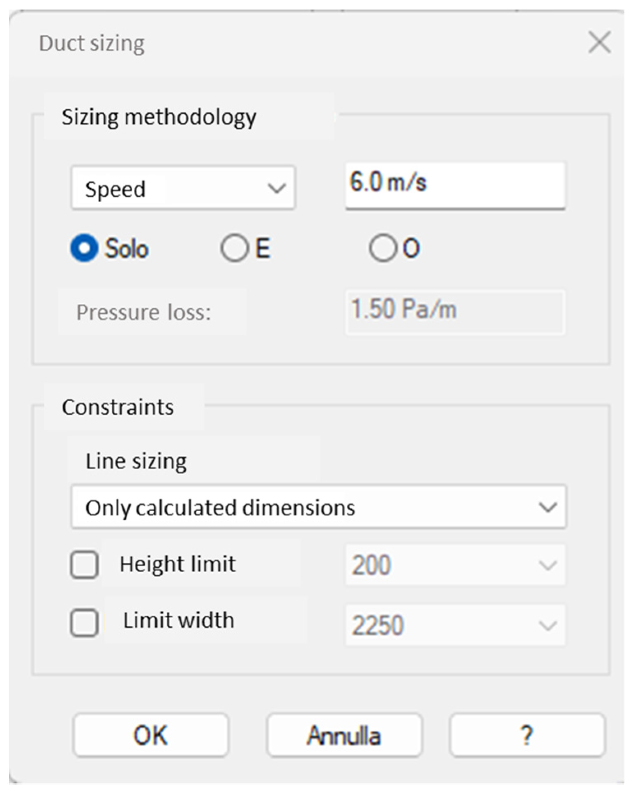Viewport: 633px width, 792px height.
Task: Close the Duct sizing dialog
Action: [599, 42]
